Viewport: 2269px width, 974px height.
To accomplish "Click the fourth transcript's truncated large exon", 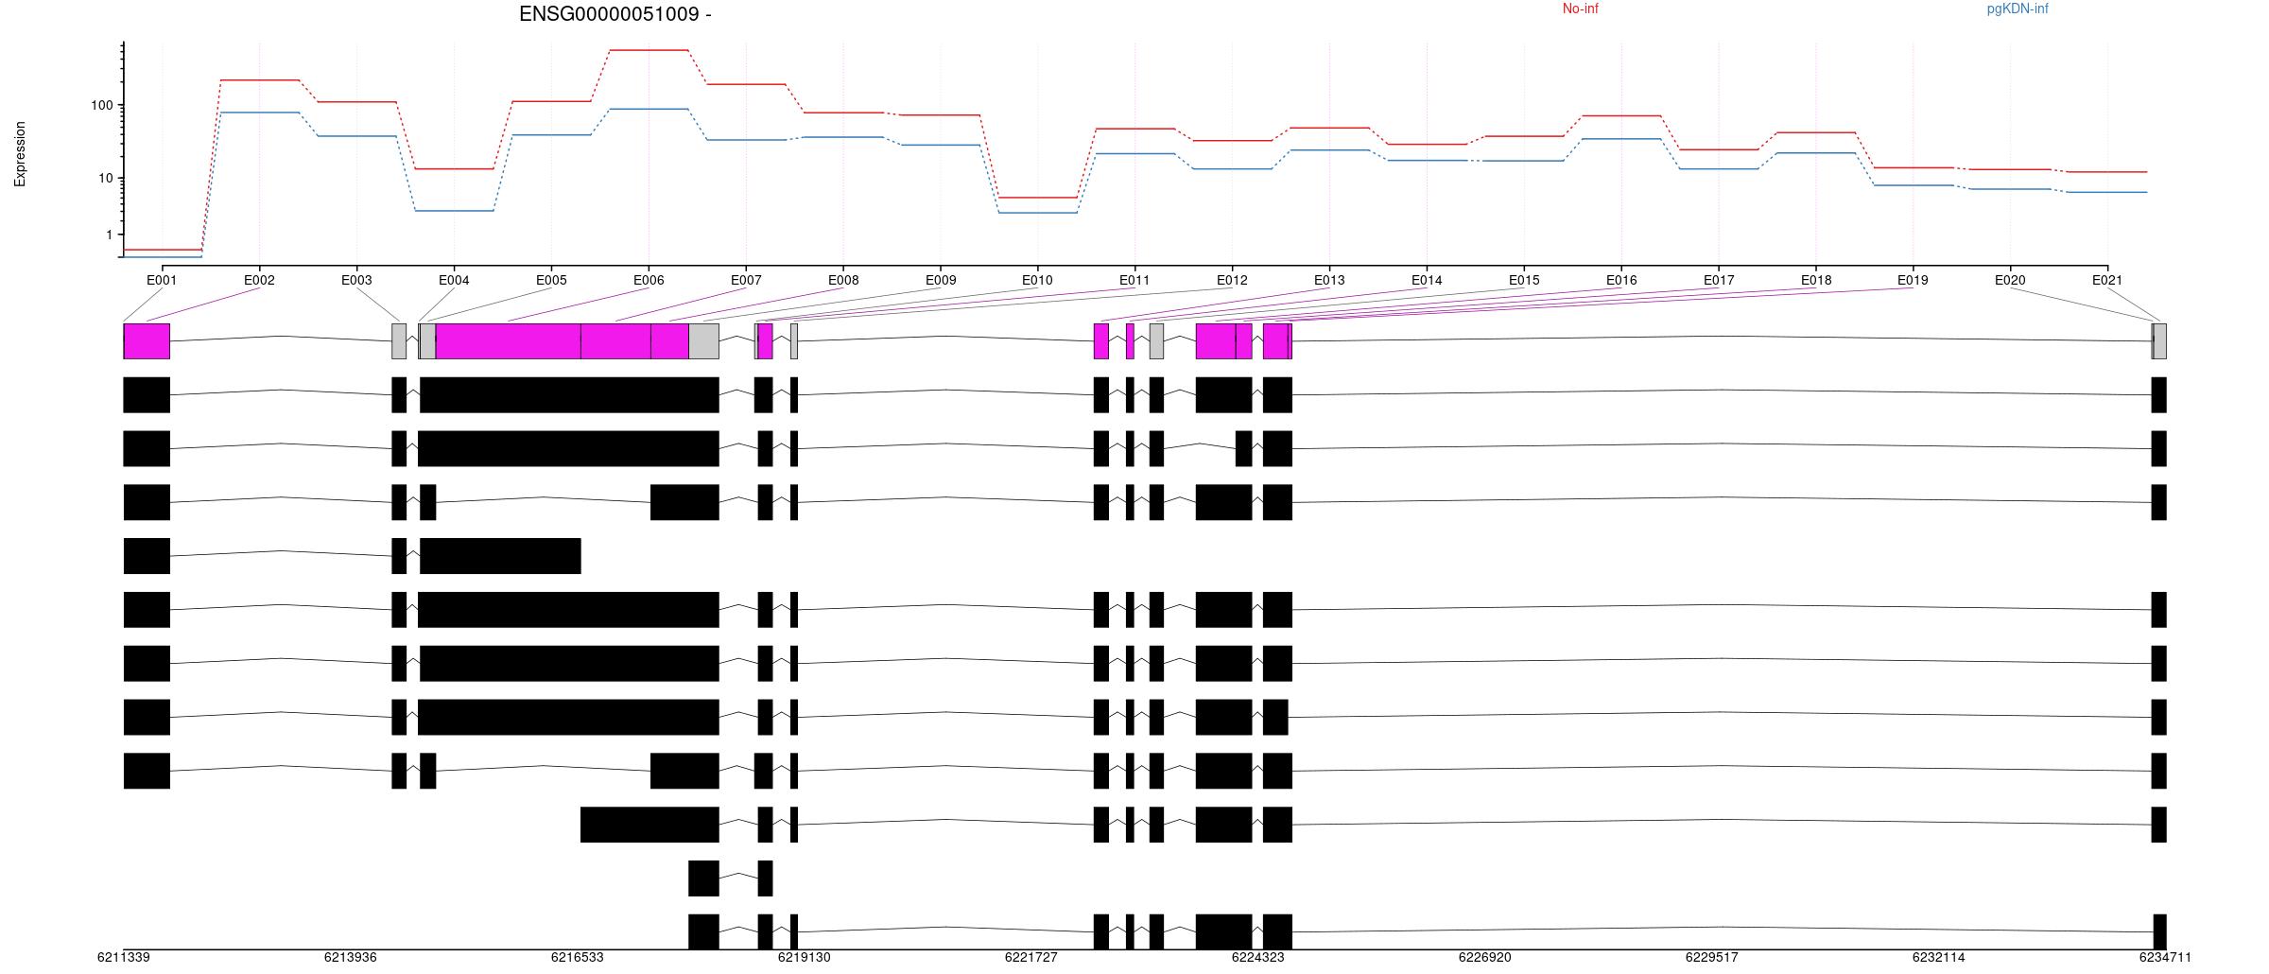I will pos(500,556).
